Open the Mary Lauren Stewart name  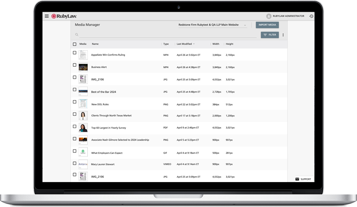[103, 164]
